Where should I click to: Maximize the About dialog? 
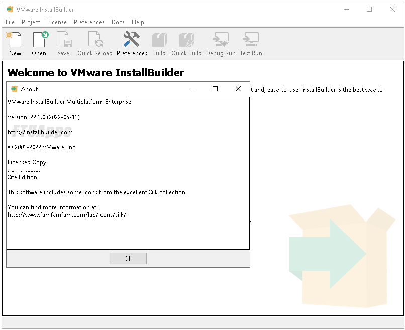pyautogui.click(x=215, y=89)
